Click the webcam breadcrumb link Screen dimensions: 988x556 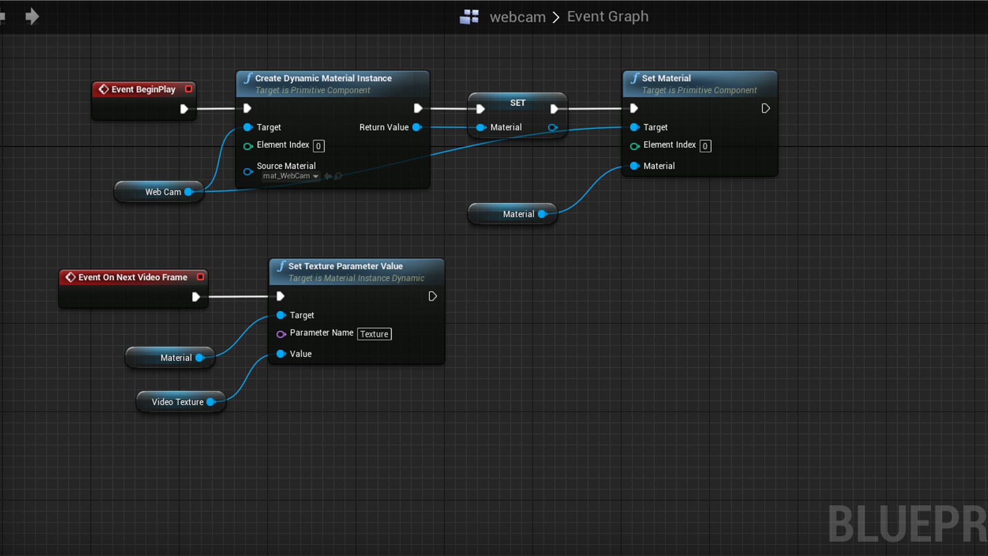coord(517,17)
